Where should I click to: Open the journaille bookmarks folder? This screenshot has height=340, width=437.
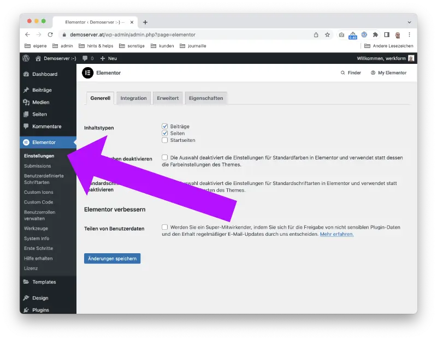point(193,46)
